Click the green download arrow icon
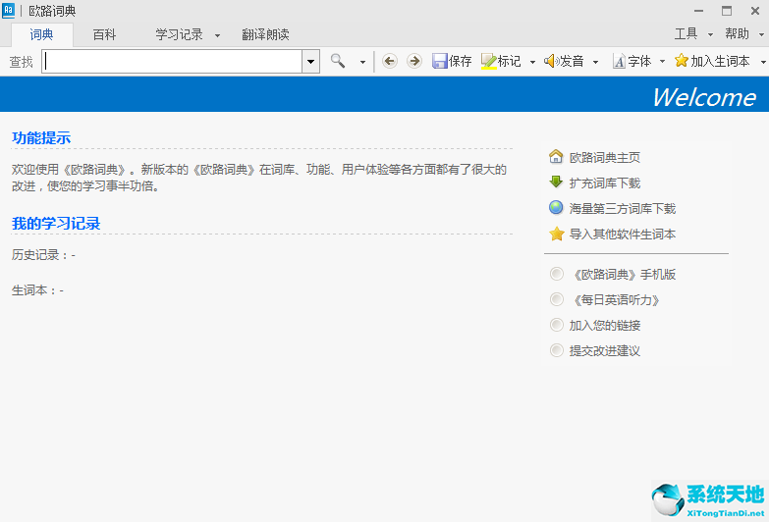The height and width of the screenshot is (522, 769). [x=556, y=182]
